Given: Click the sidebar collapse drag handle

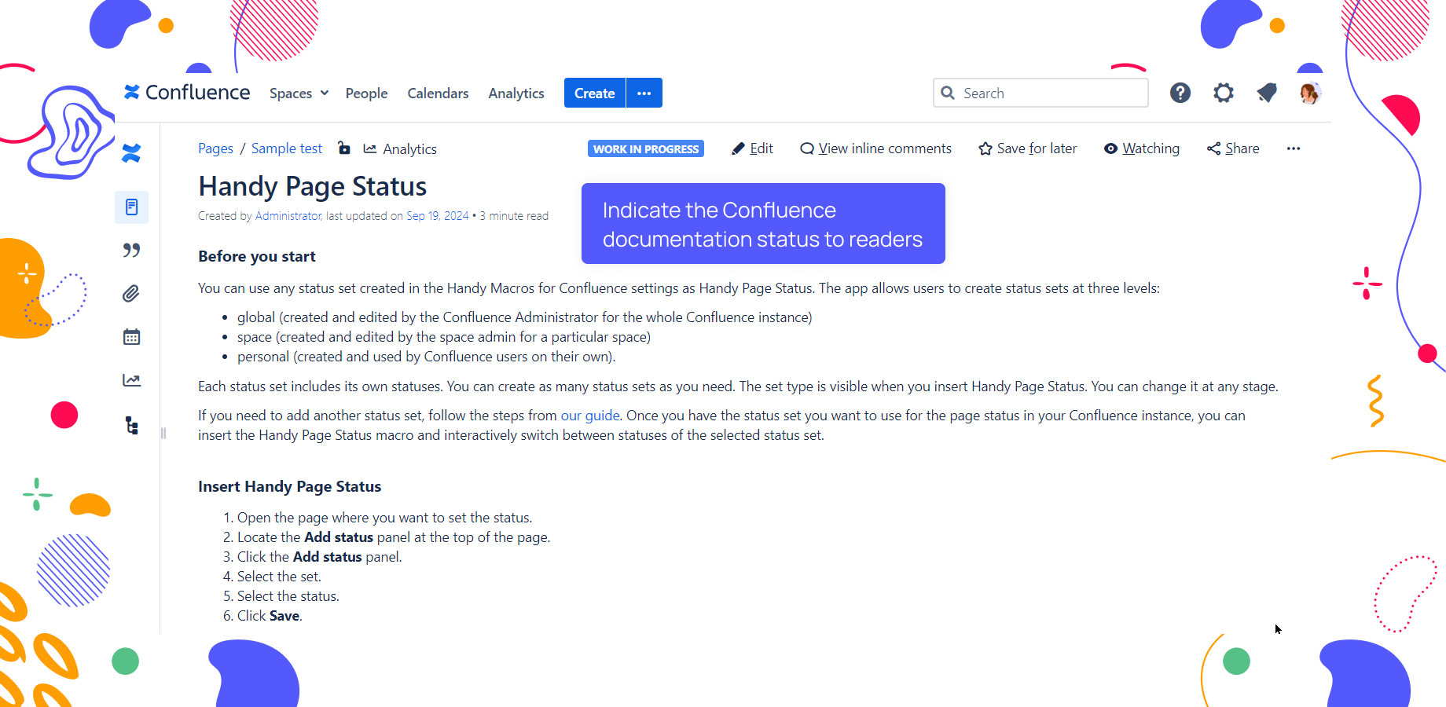Looking at the screenshot, I should pos(163,433).
